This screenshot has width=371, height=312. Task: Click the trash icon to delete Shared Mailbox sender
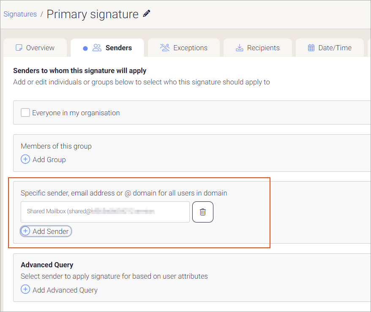point(203,212)
